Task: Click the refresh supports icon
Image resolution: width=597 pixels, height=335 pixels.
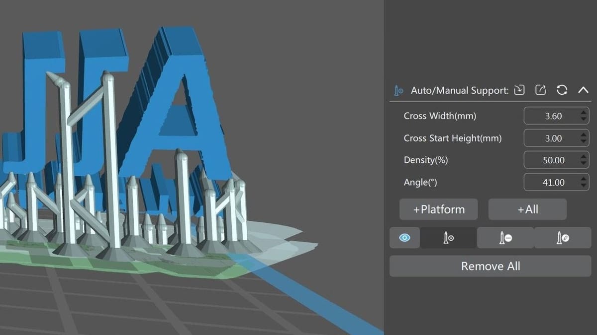Action: (x=562, y=90)
